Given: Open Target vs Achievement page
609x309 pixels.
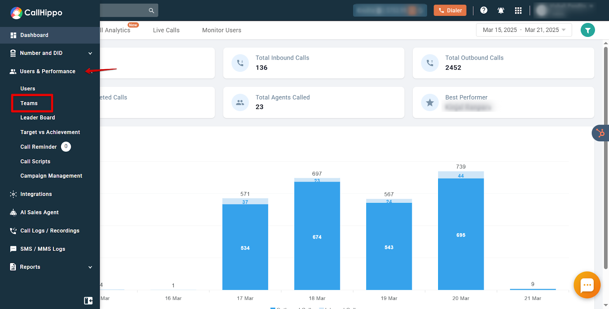Looking at the screenshot, I should click(x=50, y=132).
